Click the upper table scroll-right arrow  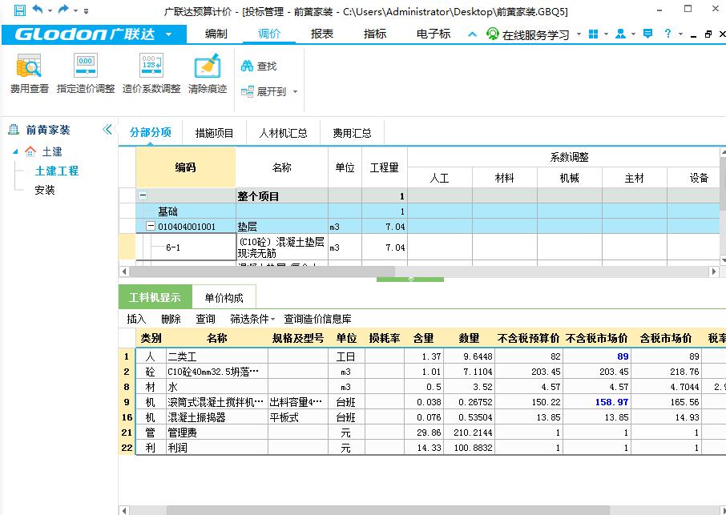(x=715, y=272)
